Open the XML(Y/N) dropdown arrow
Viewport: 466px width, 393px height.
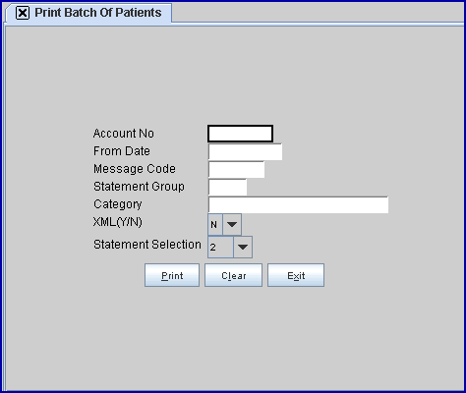point(232,225)
